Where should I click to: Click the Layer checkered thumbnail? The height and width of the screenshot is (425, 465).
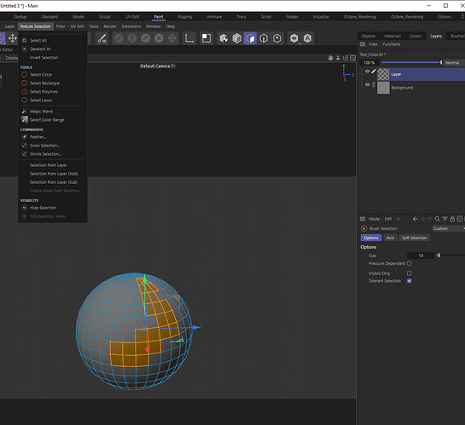tap(383, 74)
